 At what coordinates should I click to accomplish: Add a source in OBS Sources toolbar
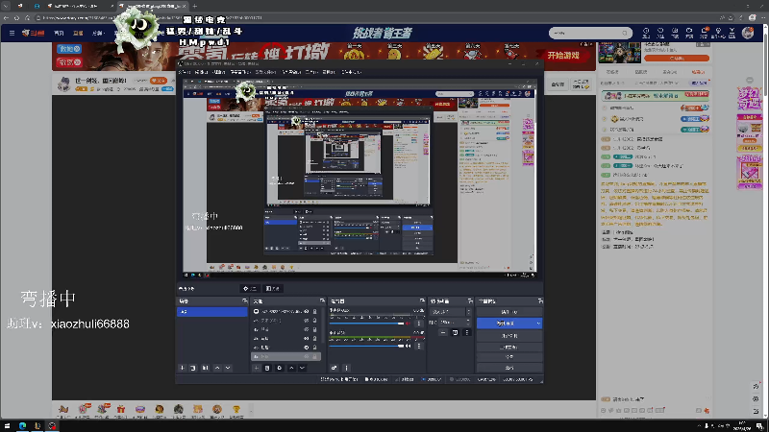(x=256, y=368)
